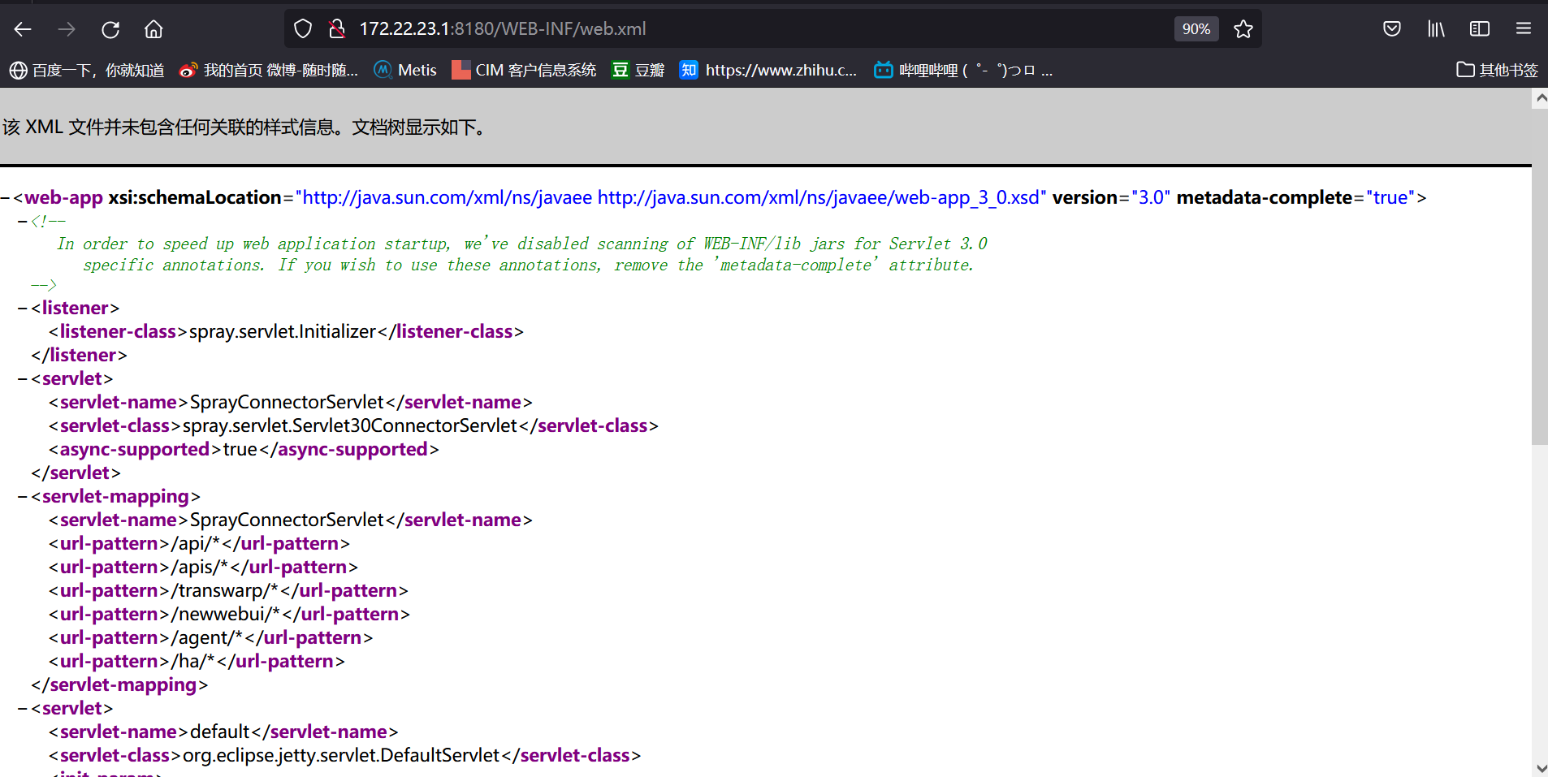This screenshot has height=777, width=1548.
Task: Toggle the sidebar view
Action: coord(1478,28)
